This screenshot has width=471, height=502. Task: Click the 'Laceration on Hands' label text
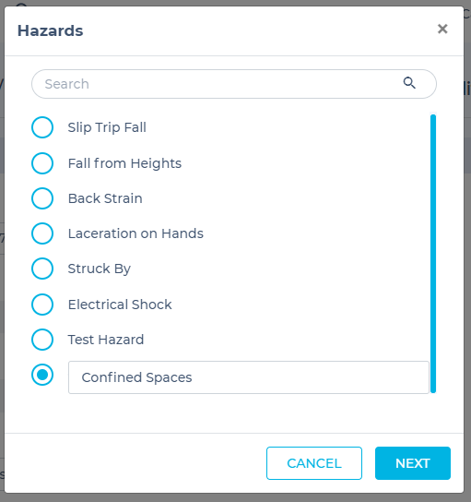click(x=135, y=233)
